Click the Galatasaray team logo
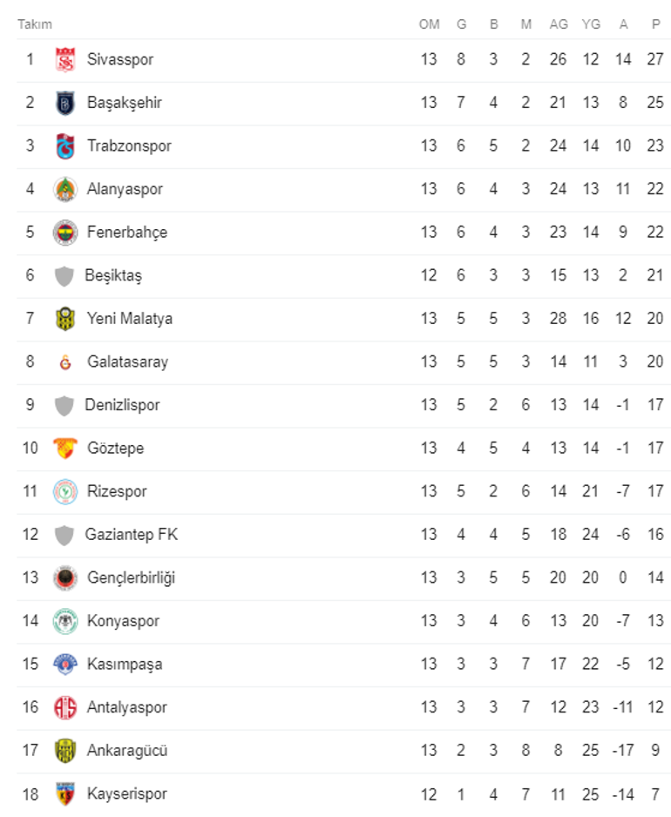This screenshot has height=817, width=671. click(x=65, y=362)
